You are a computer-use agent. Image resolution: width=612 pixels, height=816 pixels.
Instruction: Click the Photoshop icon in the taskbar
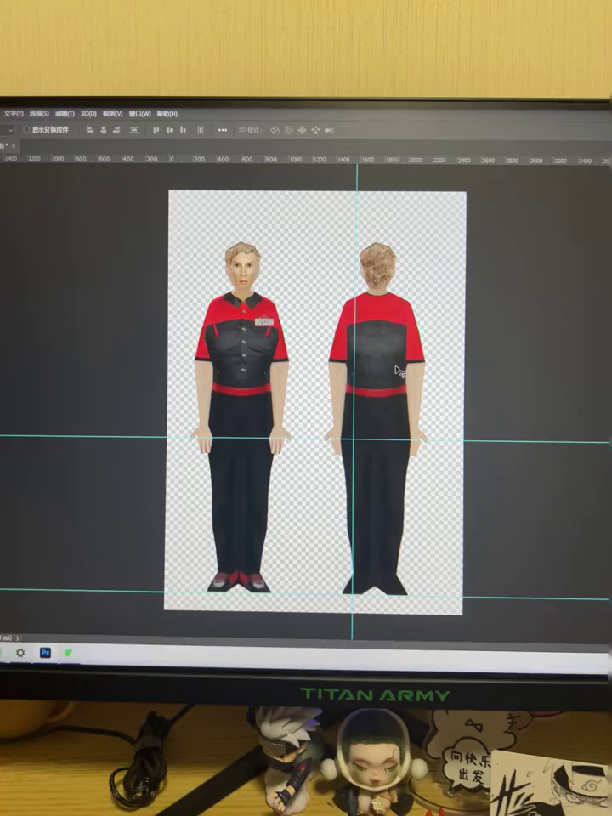tap(45, 653)
